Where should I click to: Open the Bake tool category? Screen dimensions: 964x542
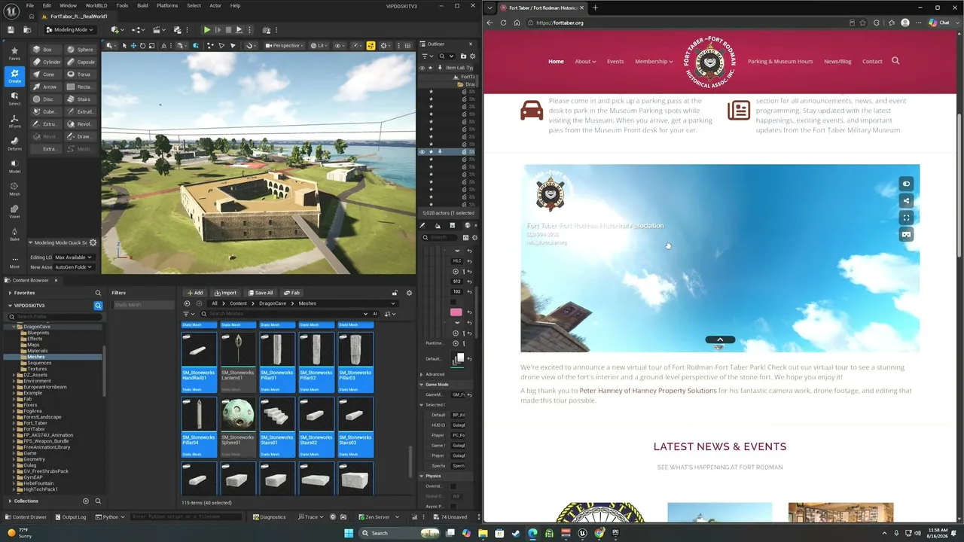[14, 234]
